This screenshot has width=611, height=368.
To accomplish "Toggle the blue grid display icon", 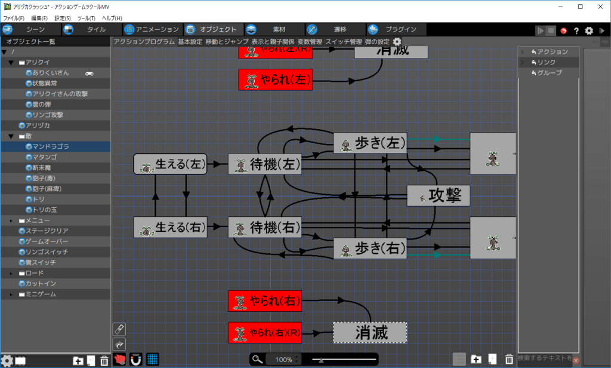I will pos(152,360).
